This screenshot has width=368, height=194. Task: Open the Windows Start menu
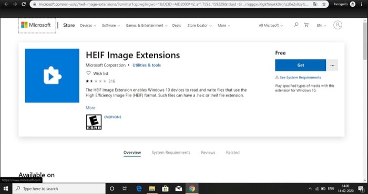click(x=6, y=189)
